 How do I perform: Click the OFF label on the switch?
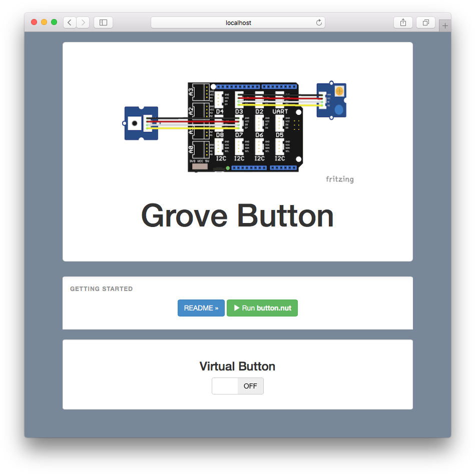pos(250,386)
